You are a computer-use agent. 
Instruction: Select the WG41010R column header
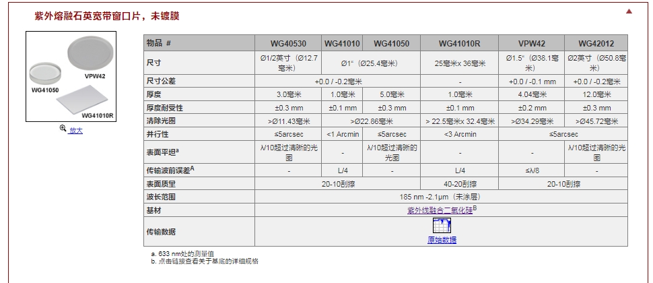(459, 43)
